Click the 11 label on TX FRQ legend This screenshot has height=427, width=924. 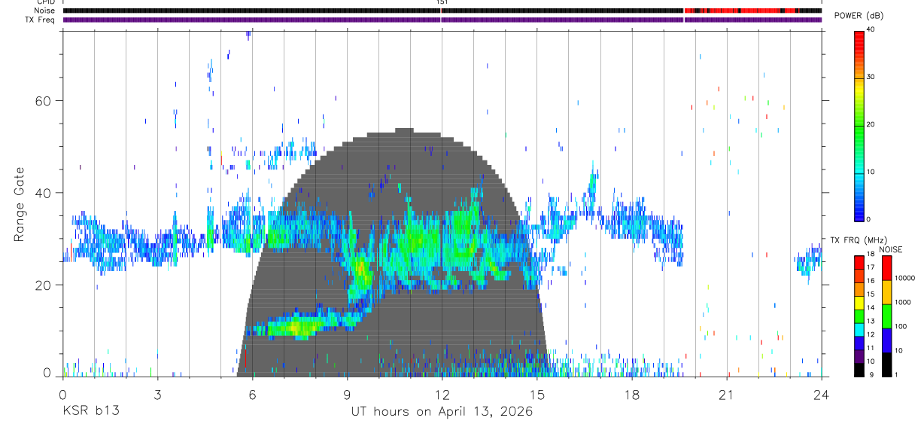tap(870, 349)
